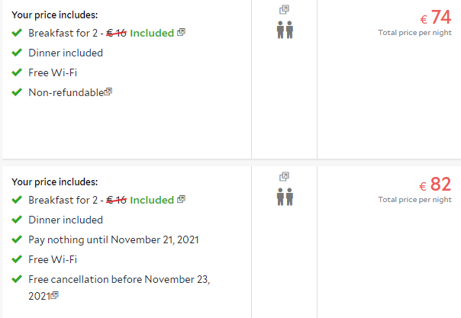Click two-guests icon in €74 offer

[x=285, y=30]
